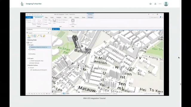Select List By Drawing Order icon
191x107 pixels.
pyautogui.click(x=29, y=36)
